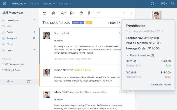The height and width of the screenshot is (110, 177).
Task: Click Mark Smithson's name
Action: 64,92
